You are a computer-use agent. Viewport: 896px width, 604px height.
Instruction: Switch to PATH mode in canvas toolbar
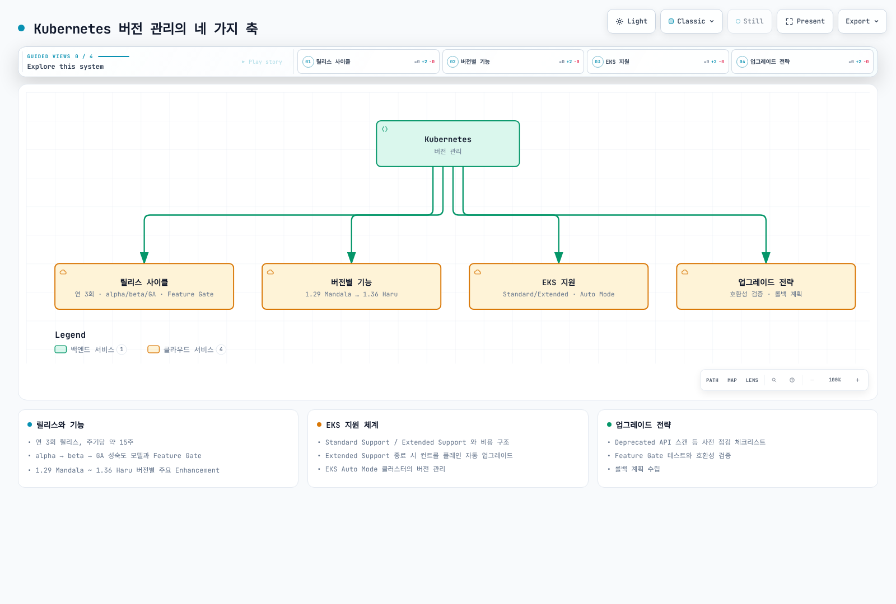712,380
